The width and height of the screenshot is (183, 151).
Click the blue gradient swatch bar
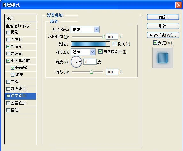click(x=88, y=44)
